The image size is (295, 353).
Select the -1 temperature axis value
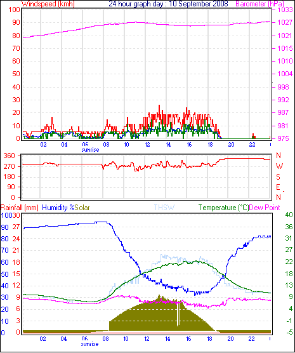pos(289,321)
